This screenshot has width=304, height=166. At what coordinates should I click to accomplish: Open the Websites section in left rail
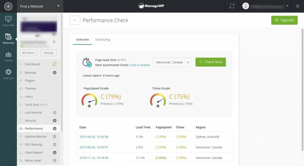tap(8, 39)
